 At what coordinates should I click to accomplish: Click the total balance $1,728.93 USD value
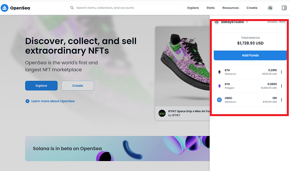coord(250,43)
